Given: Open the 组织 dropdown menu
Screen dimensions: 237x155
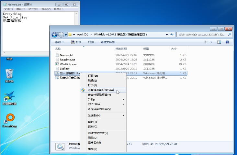Looking at the screenshot, I should click(x=59, y=42).
